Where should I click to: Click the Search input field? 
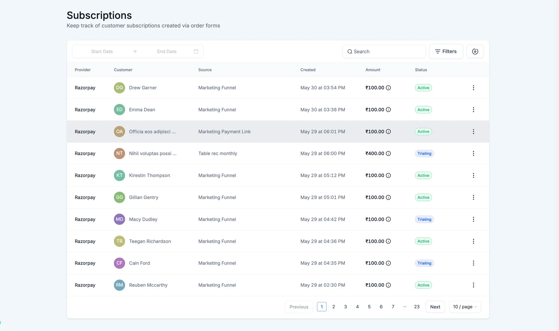(384, 51)
